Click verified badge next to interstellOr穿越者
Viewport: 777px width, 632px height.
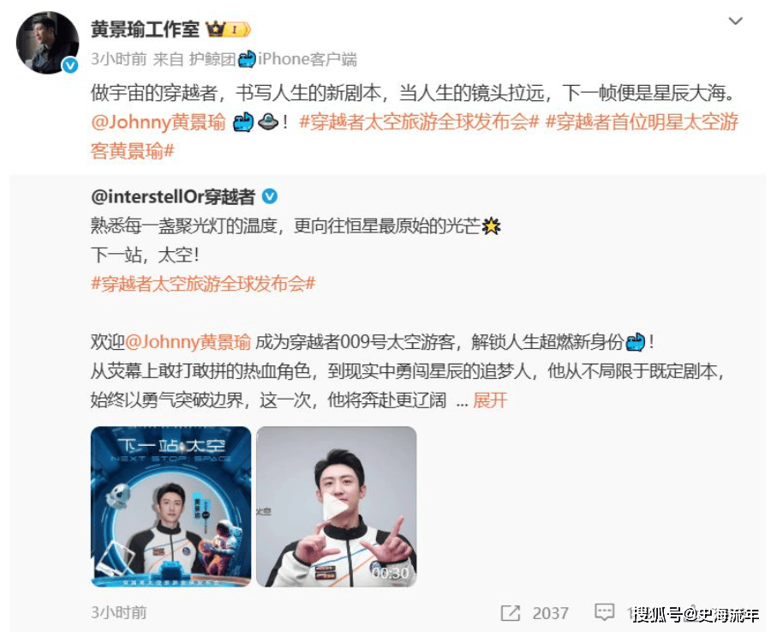pos(270,197)
